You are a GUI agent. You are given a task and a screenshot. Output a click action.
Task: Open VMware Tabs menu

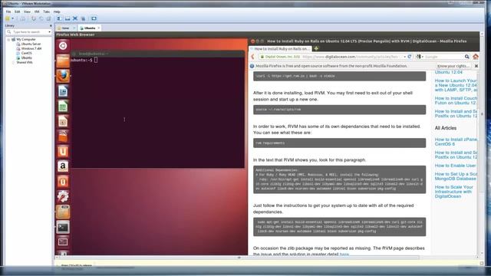[46, 11]
